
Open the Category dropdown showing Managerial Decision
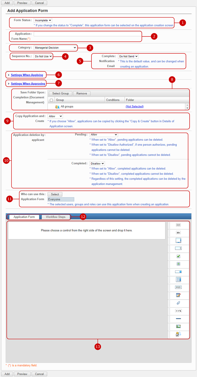pyautogui.click(x=55, y=48)
